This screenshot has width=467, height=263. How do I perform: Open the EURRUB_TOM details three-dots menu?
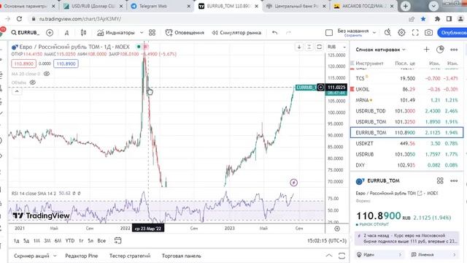click(454, 180)
